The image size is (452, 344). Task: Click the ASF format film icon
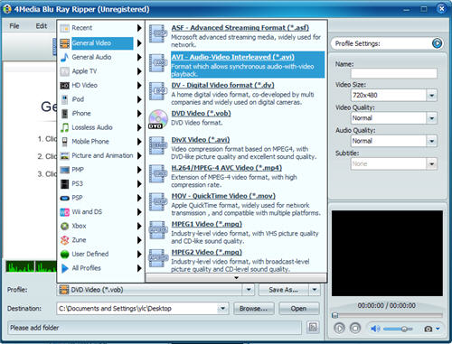pyautogui.click(x=158, y=34)
